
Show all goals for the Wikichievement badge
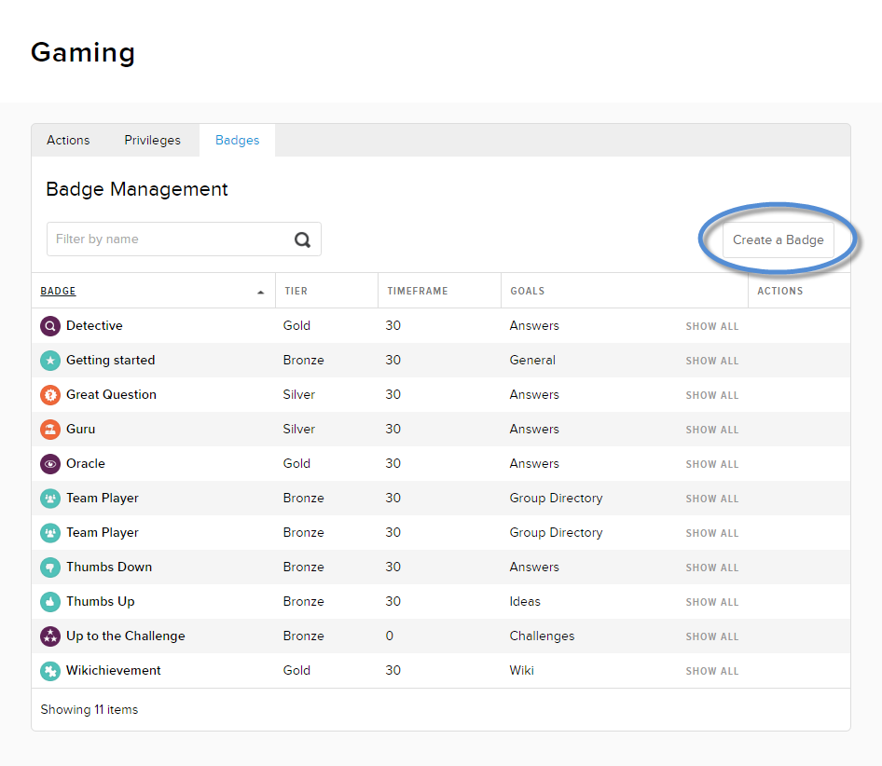pos(711,672)
